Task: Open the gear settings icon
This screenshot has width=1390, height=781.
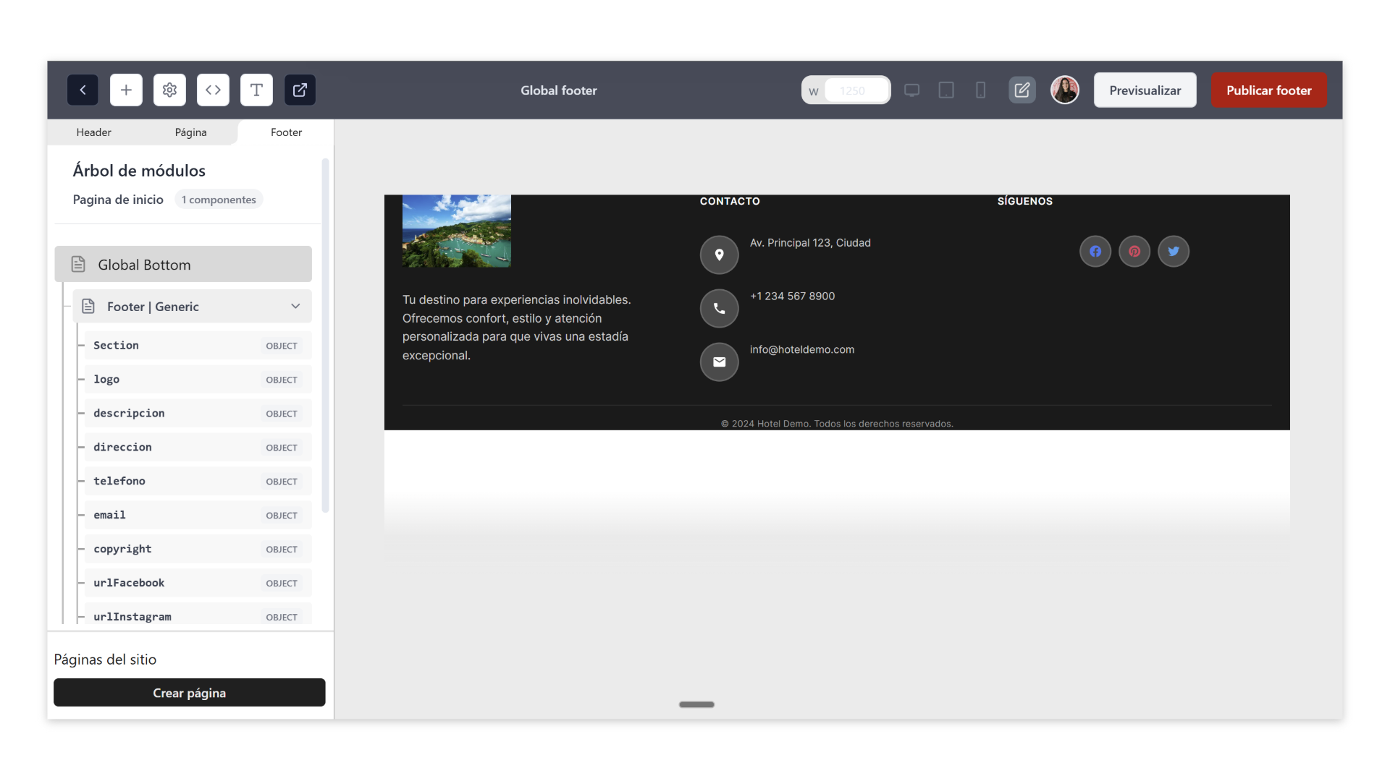Action: coord(169,90)
